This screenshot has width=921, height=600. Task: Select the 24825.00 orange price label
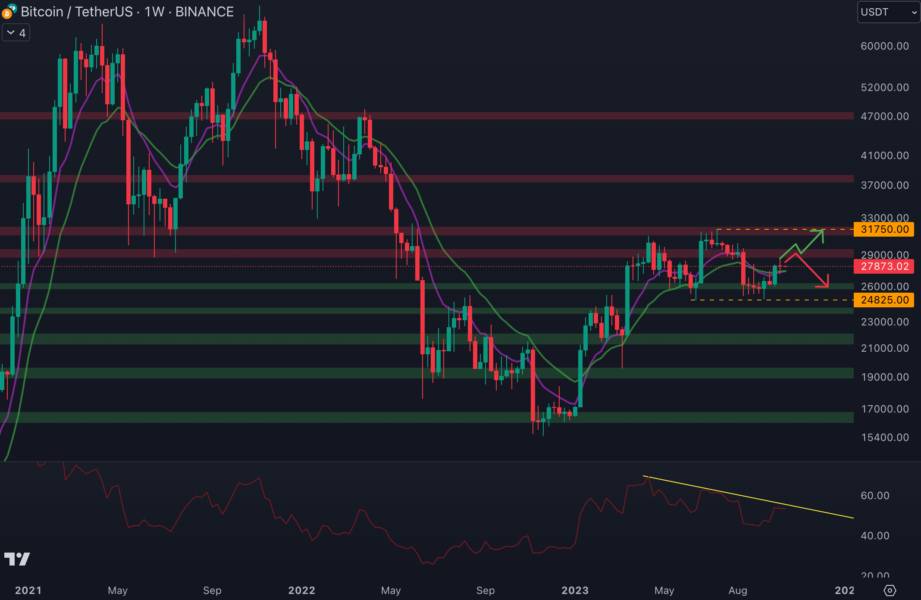tap(884, 300)
